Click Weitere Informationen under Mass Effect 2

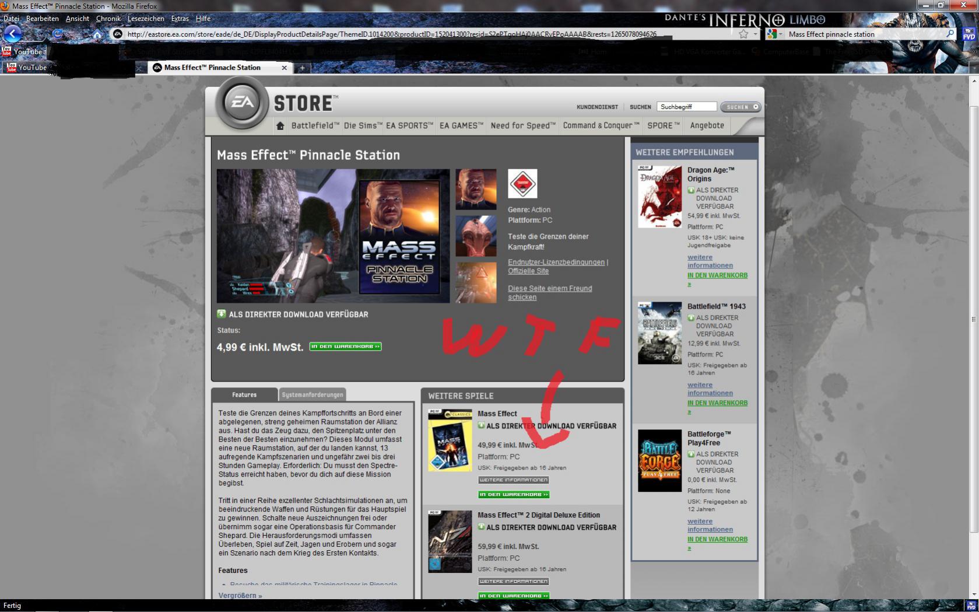point(514,582)
